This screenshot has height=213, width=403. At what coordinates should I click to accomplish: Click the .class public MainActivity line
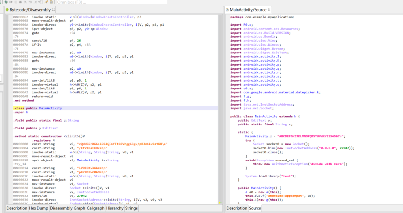(x=37, y=108)
